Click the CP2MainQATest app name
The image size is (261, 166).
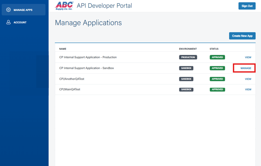70,90
